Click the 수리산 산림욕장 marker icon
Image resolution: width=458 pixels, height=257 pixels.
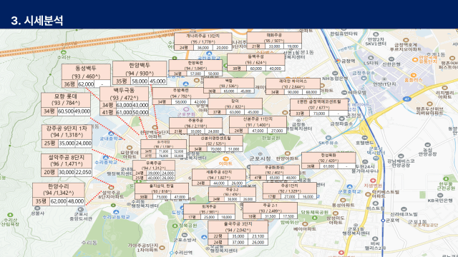click(9, 215)
